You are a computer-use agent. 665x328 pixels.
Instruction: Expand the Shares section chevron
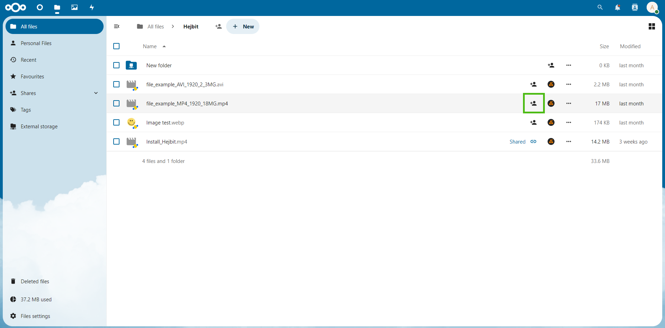coord(96,93)
